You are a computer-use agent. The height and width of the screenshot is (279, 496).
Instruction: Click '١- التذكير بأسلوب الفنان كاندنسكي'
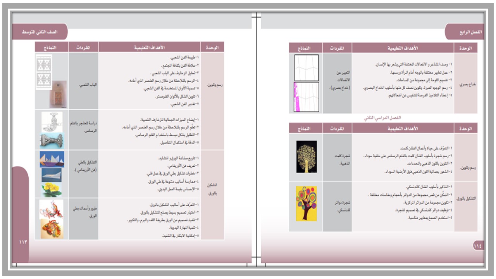point(428,187)
